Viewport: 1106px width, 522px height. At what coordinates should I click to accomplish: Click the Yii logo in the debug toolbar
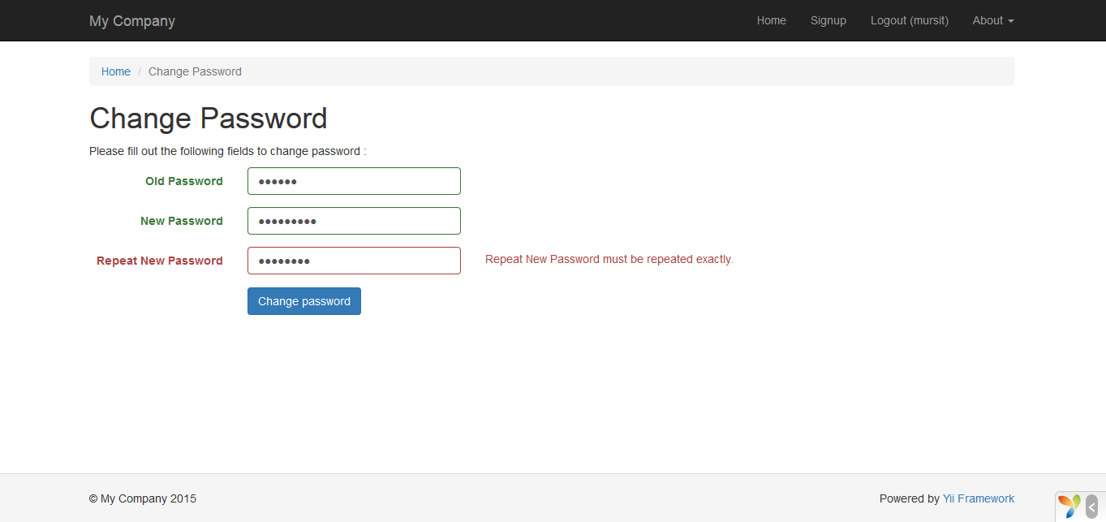click(1068, 505)
